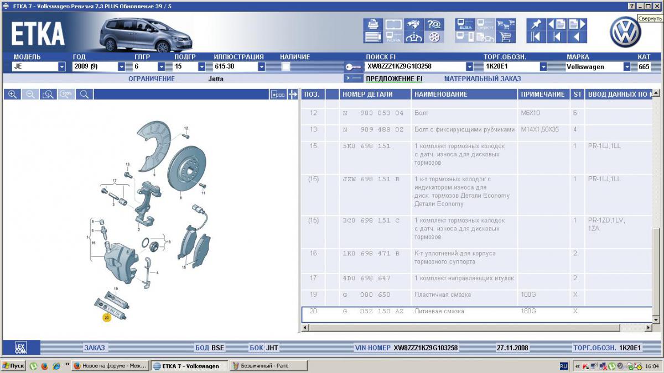The image size is (664, 373).
Task: Click the single-bar back arrow icon
Action: coord(556,37)
